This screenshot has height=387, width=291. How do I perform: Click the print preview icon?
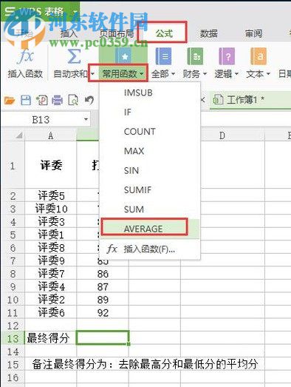[x=73, y=101]
